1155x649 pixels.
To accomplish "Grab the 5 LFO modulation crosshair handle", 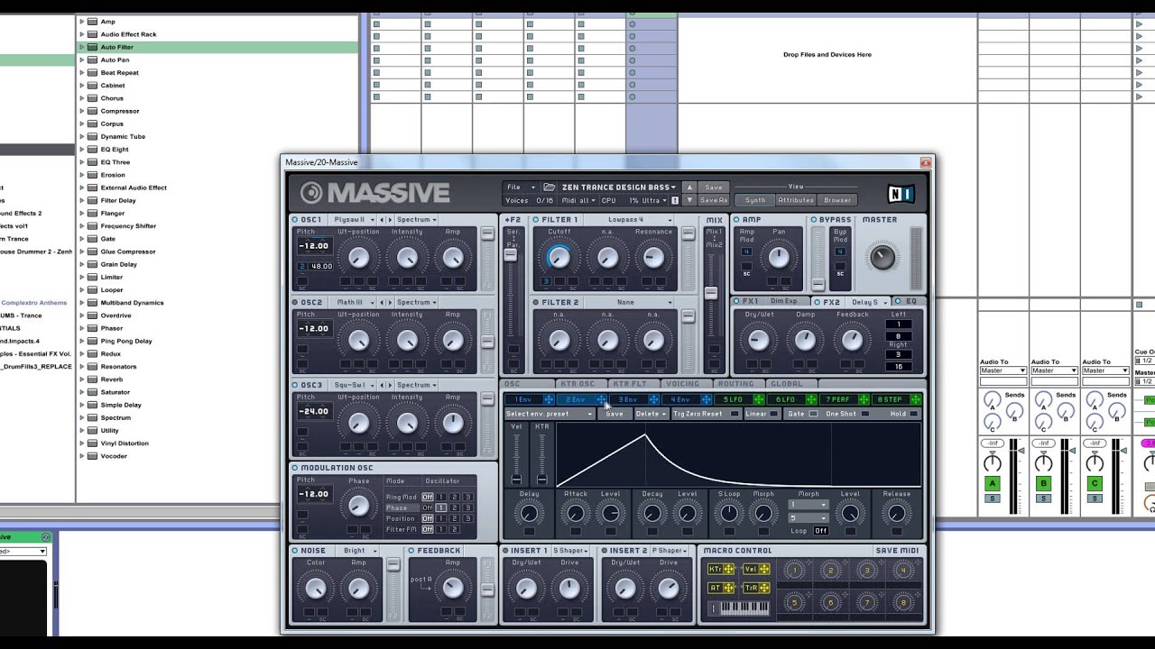I will pos(758,399).
